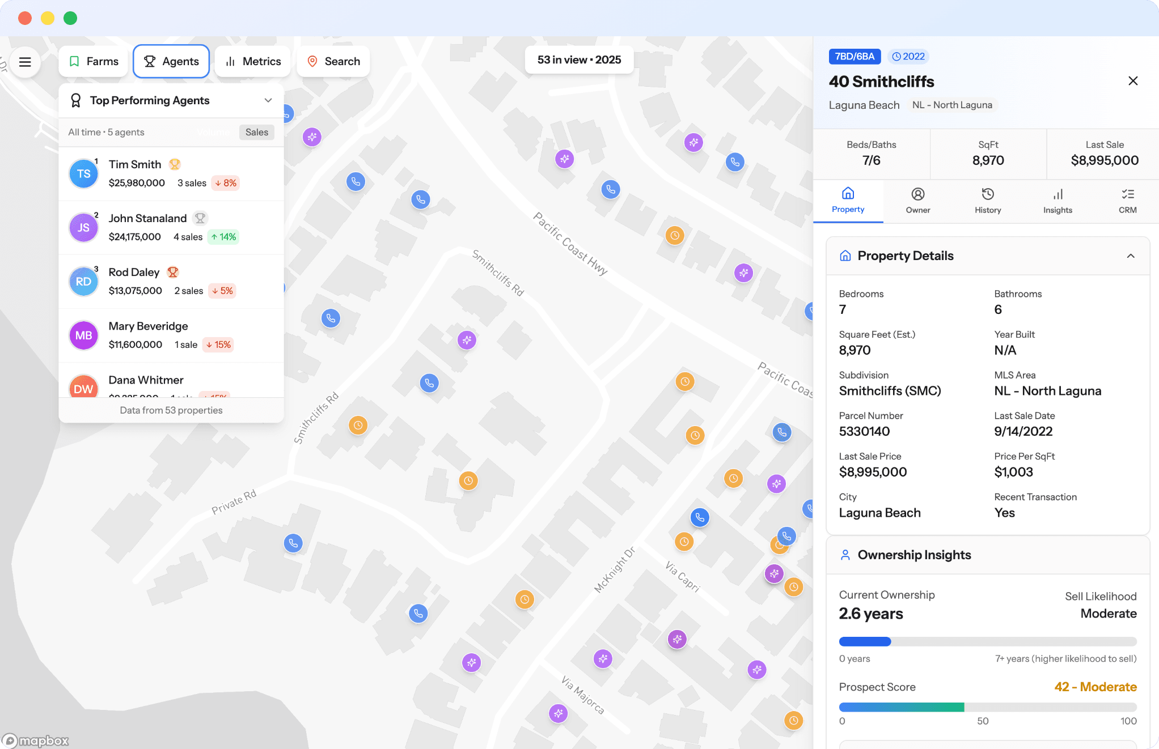Open the hamburger navigation menu

click(x=25, y=62)
